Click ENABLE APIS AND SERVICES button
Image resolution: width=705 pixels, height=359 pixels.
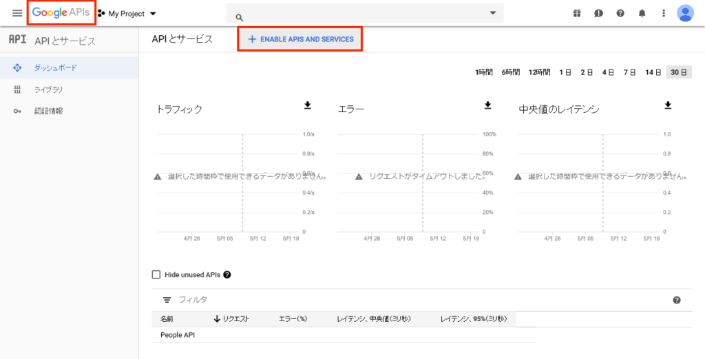coord(300,39)
